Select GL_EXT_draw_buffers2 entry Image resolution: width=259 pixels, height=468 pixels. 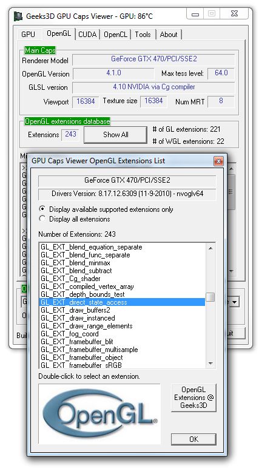[123, 310]
